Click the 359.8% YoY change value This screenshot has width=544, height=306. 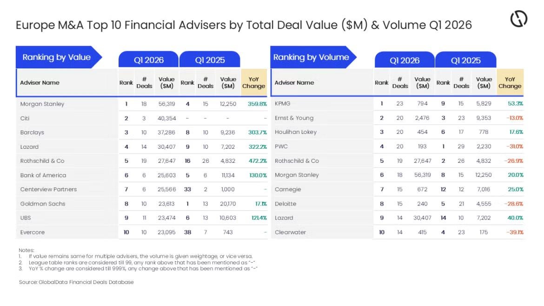coord(257,104)
